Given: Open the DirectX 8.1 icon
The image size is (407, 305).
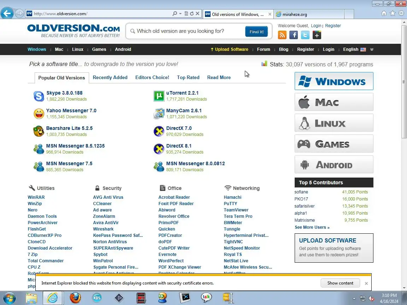Looking at the screenshot, I should coord(159,149).
